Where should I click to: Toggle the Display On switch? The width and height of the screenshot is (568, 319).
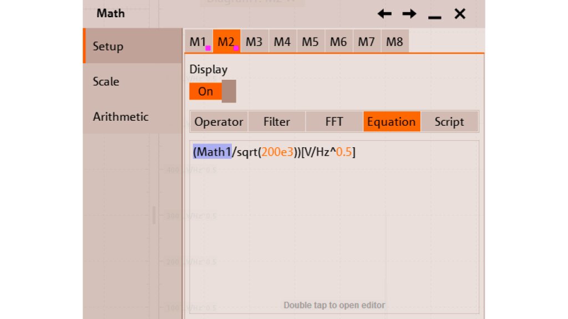click(212, 91)
